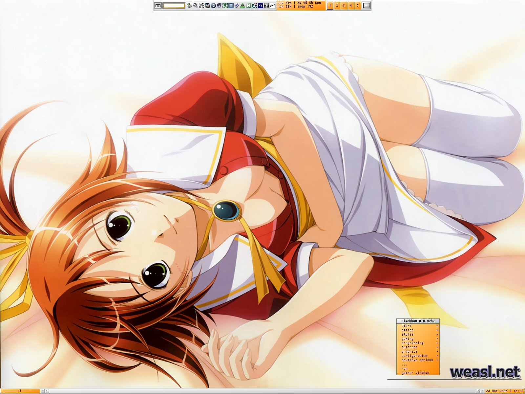Expand the 'programming' submenu arrow
The width and height of the screenshot is (525, 394).
(x=437, y=343)
